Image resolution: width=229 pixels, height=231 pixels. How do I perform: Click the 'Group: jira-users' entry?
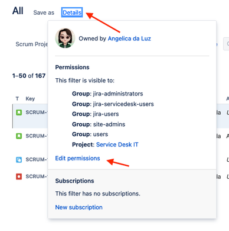(x=96, y=114)
